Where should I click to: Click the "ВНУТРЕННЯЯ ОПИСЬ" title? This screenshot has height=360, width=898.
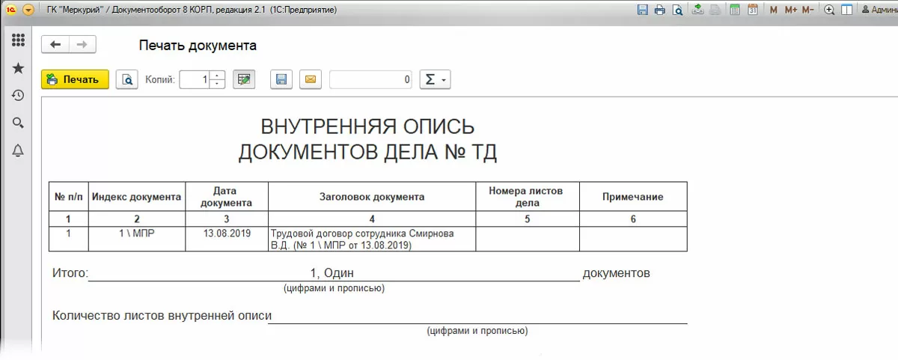pyautogui.click(x=367, y=126)
